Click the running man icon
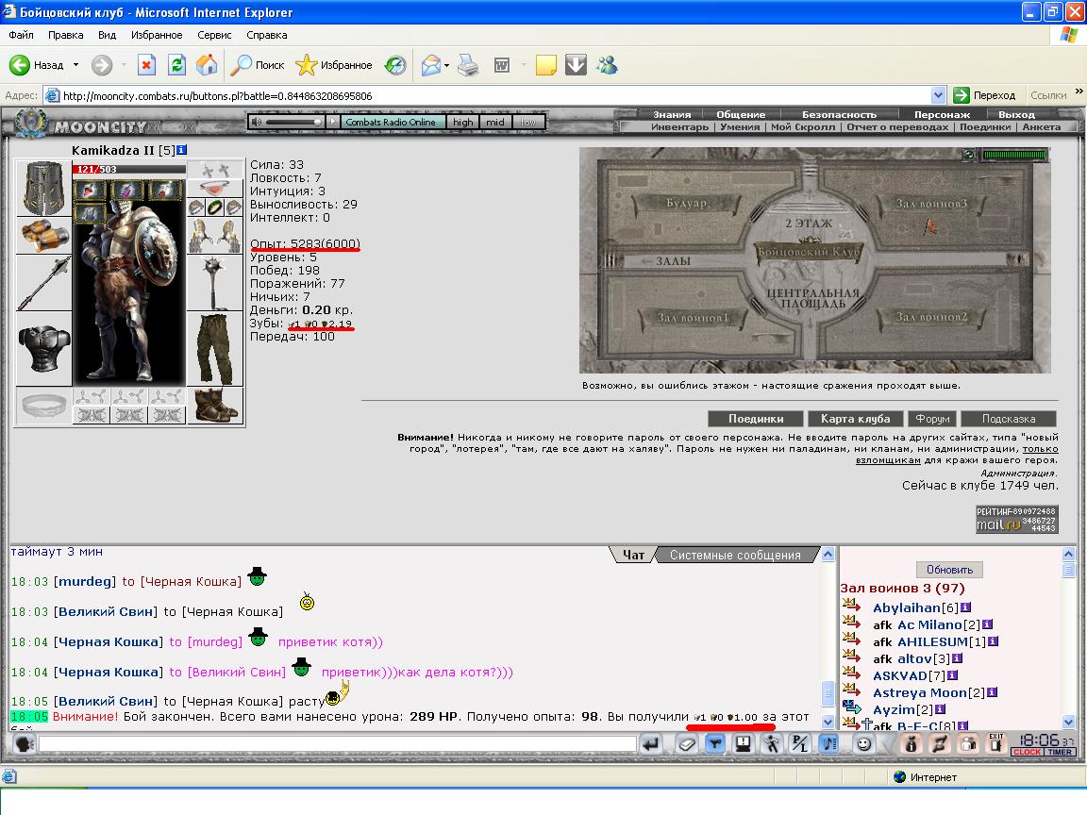This screenshot has height=815, width=1087. pos(771,744)
